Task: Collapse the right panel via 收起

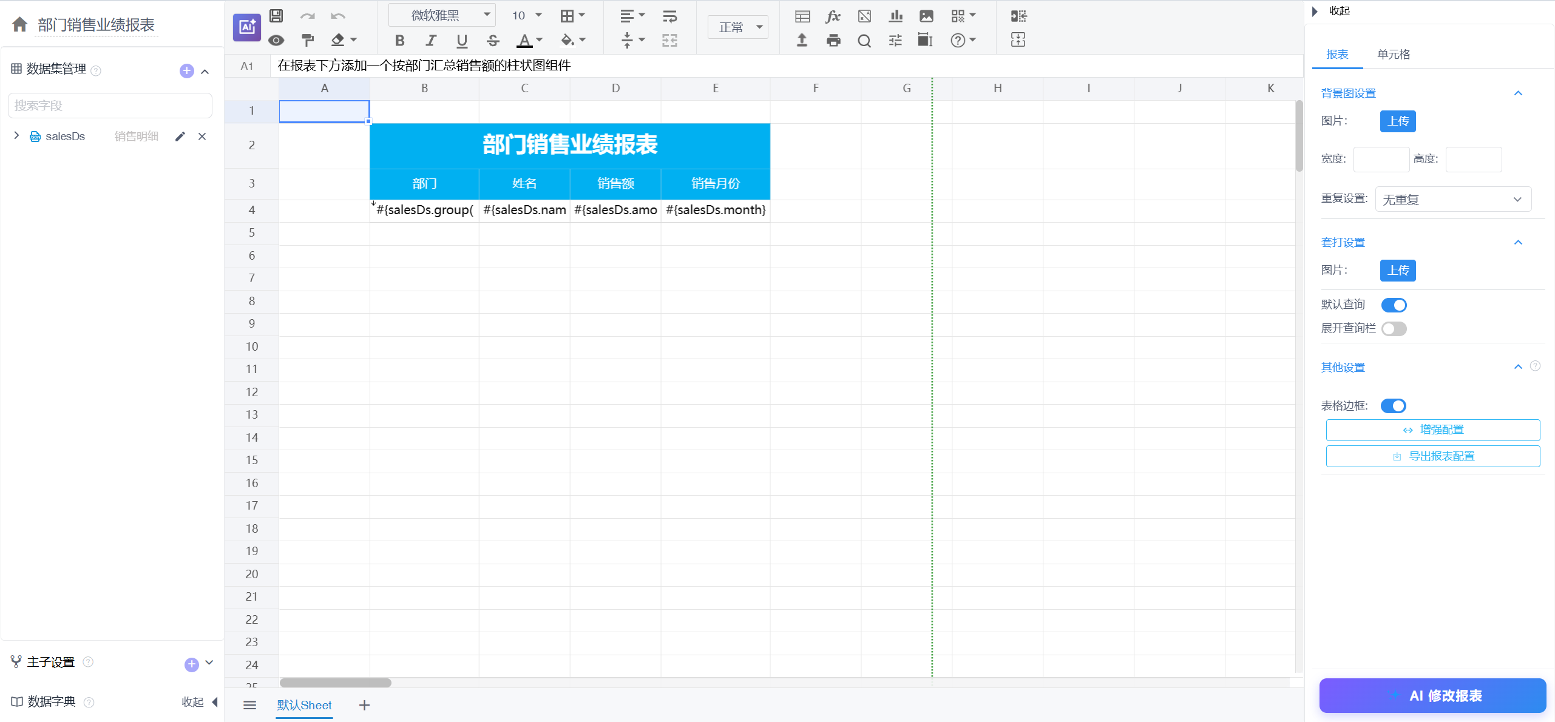Action: [x=1331, y=11]
